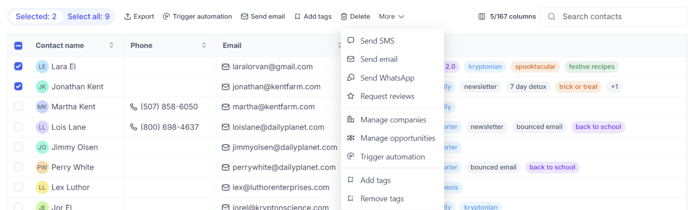Click the Trigger automation toolbar icon
693x210 pixels.
click(x=166, y=16)
